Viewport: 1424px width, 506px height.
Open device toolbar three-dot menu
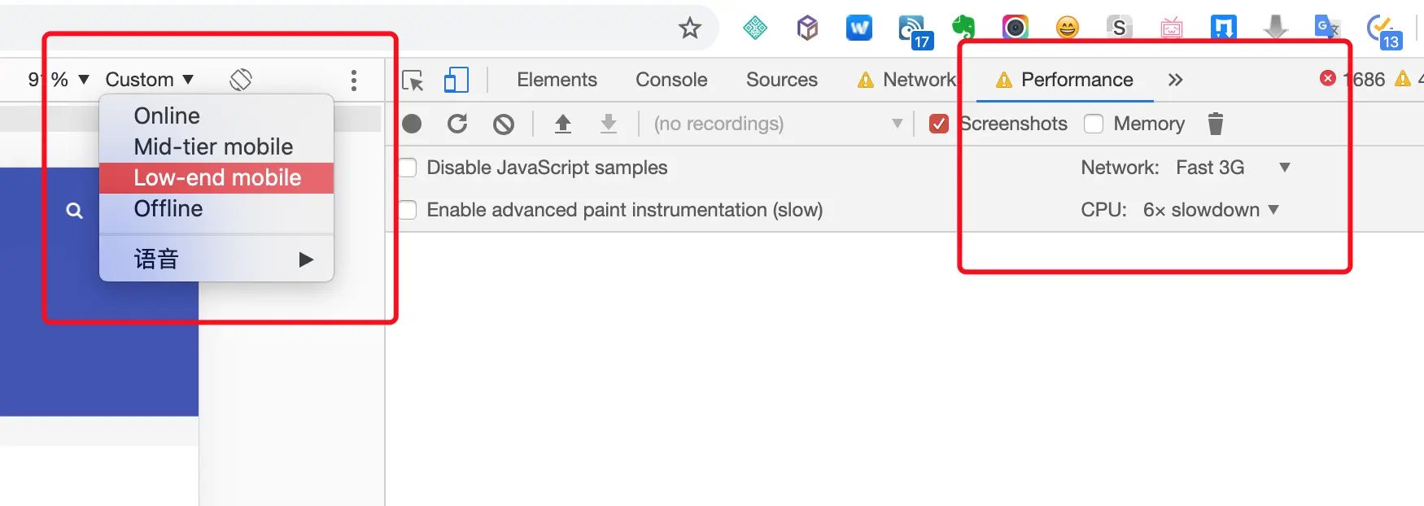[x=353, y=80]
